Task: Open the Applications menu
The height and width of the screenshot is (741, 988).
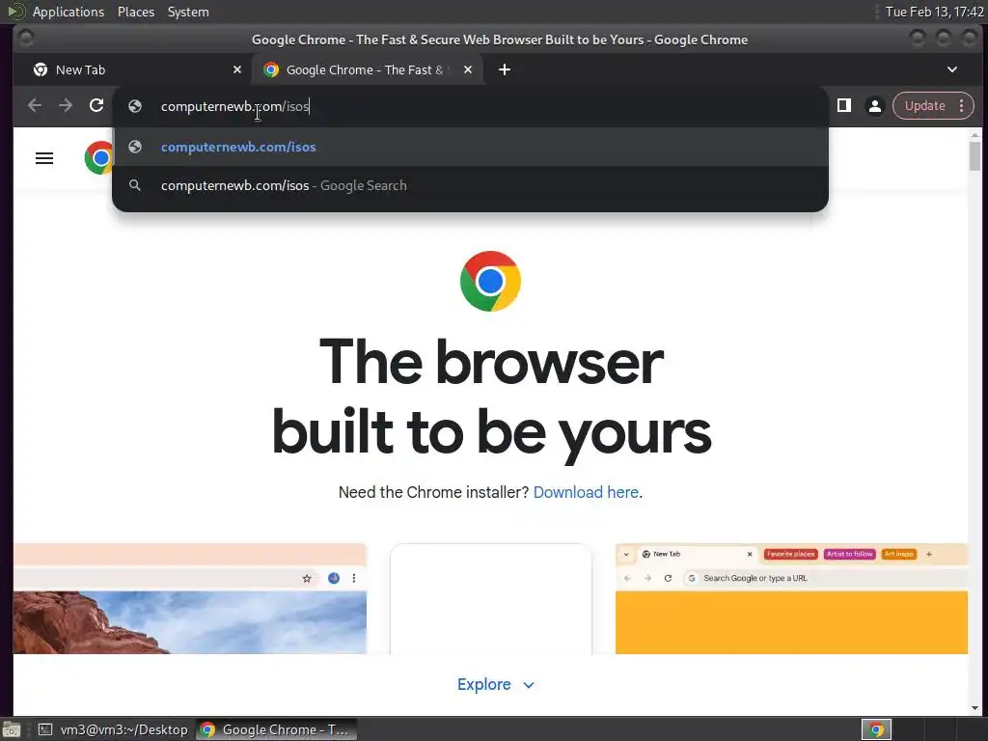Action: click(x=69, y=12)
